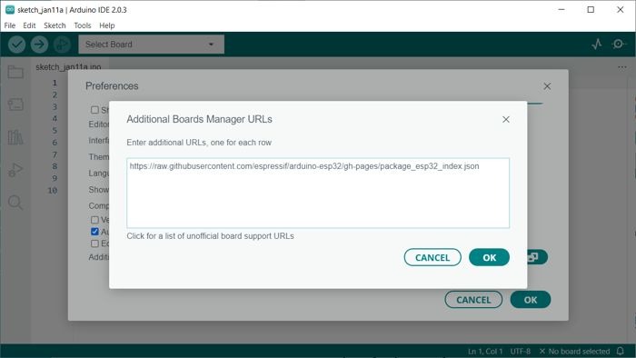Open the Serial Monitor icon
The width and height of the screenshot is (636, 358).
pos(619,44)
